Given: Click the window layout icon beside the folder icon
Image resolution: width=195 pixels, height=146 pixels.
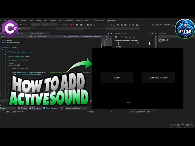Looking at the screenshot, I should (81, 25).
